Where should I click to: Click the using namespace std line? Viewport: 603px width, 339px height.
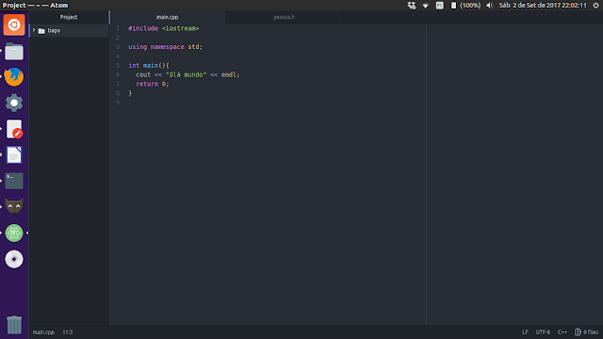[165, 47]
